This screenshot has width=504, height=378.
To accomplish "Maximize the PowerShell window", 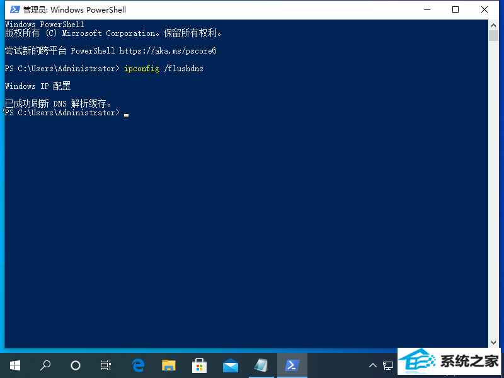I will coord(455,9).
